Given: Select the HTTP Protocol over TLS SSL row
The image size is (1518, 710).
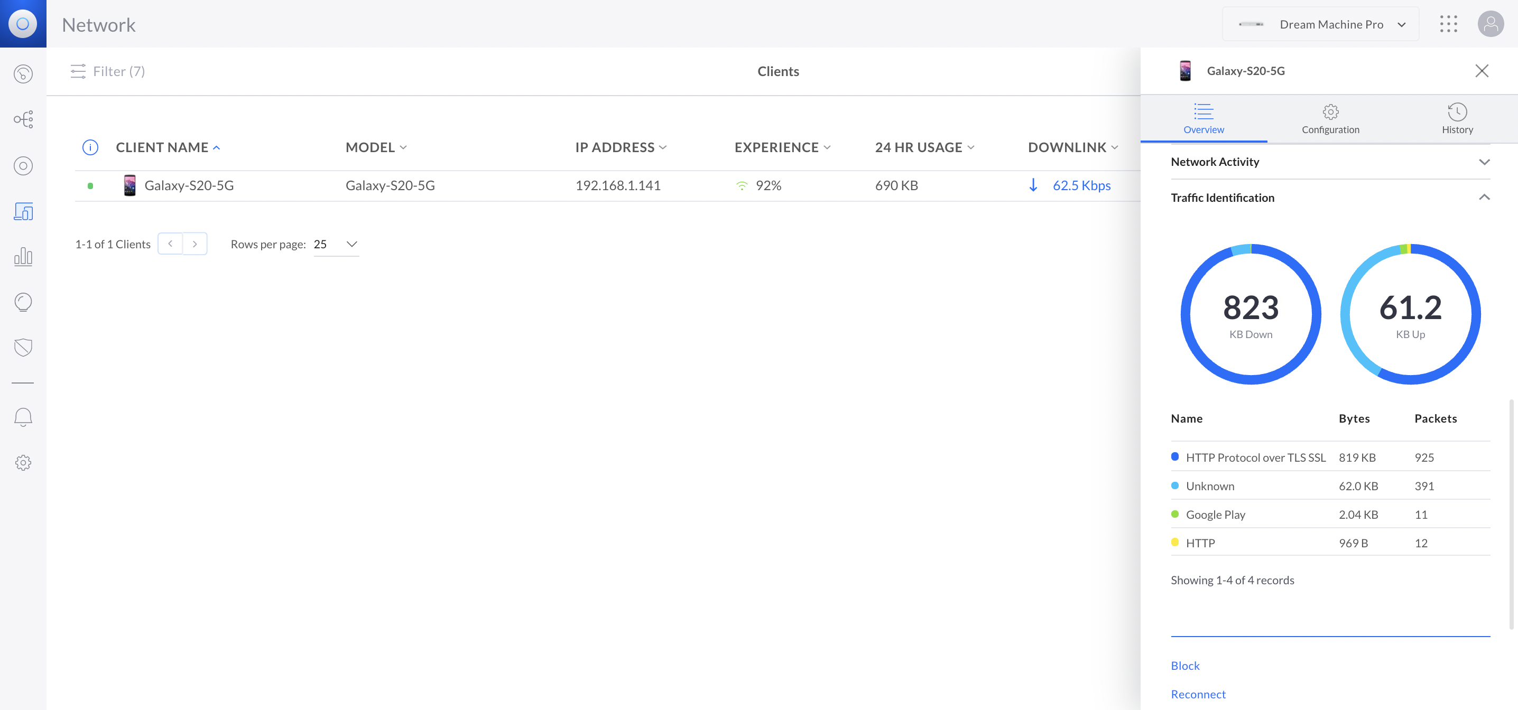Looking at the screenshot, I should (x=1330, y=456).
